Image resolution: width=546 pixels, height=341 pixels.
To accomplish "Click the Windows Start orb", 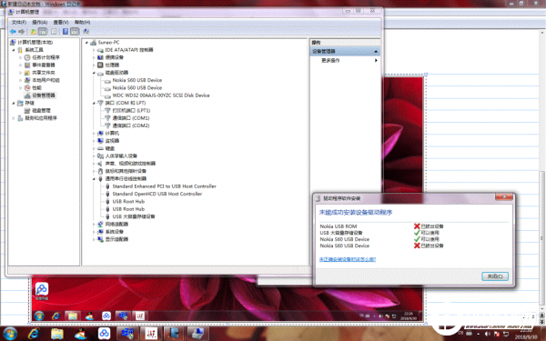I will tap(10, 334).
